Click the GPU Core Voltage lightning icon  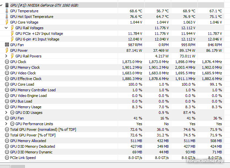pos(7,22)
